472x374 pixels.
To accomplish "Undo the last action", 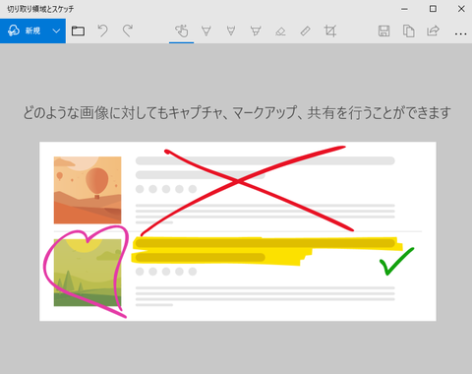I will tap(102, 31).
